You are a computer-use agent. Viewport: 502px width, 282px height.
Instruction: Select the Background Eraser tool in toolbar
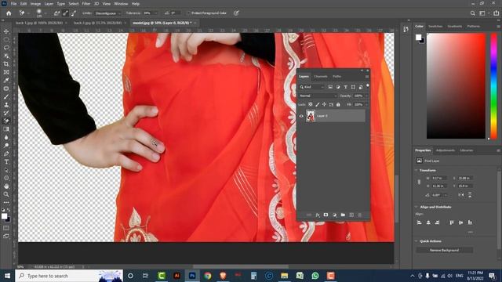[6, 121]
